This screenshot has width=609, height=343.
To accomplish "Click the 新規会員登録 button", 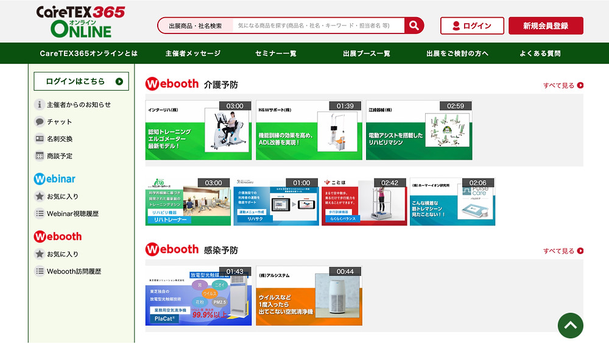I will 546,26.
